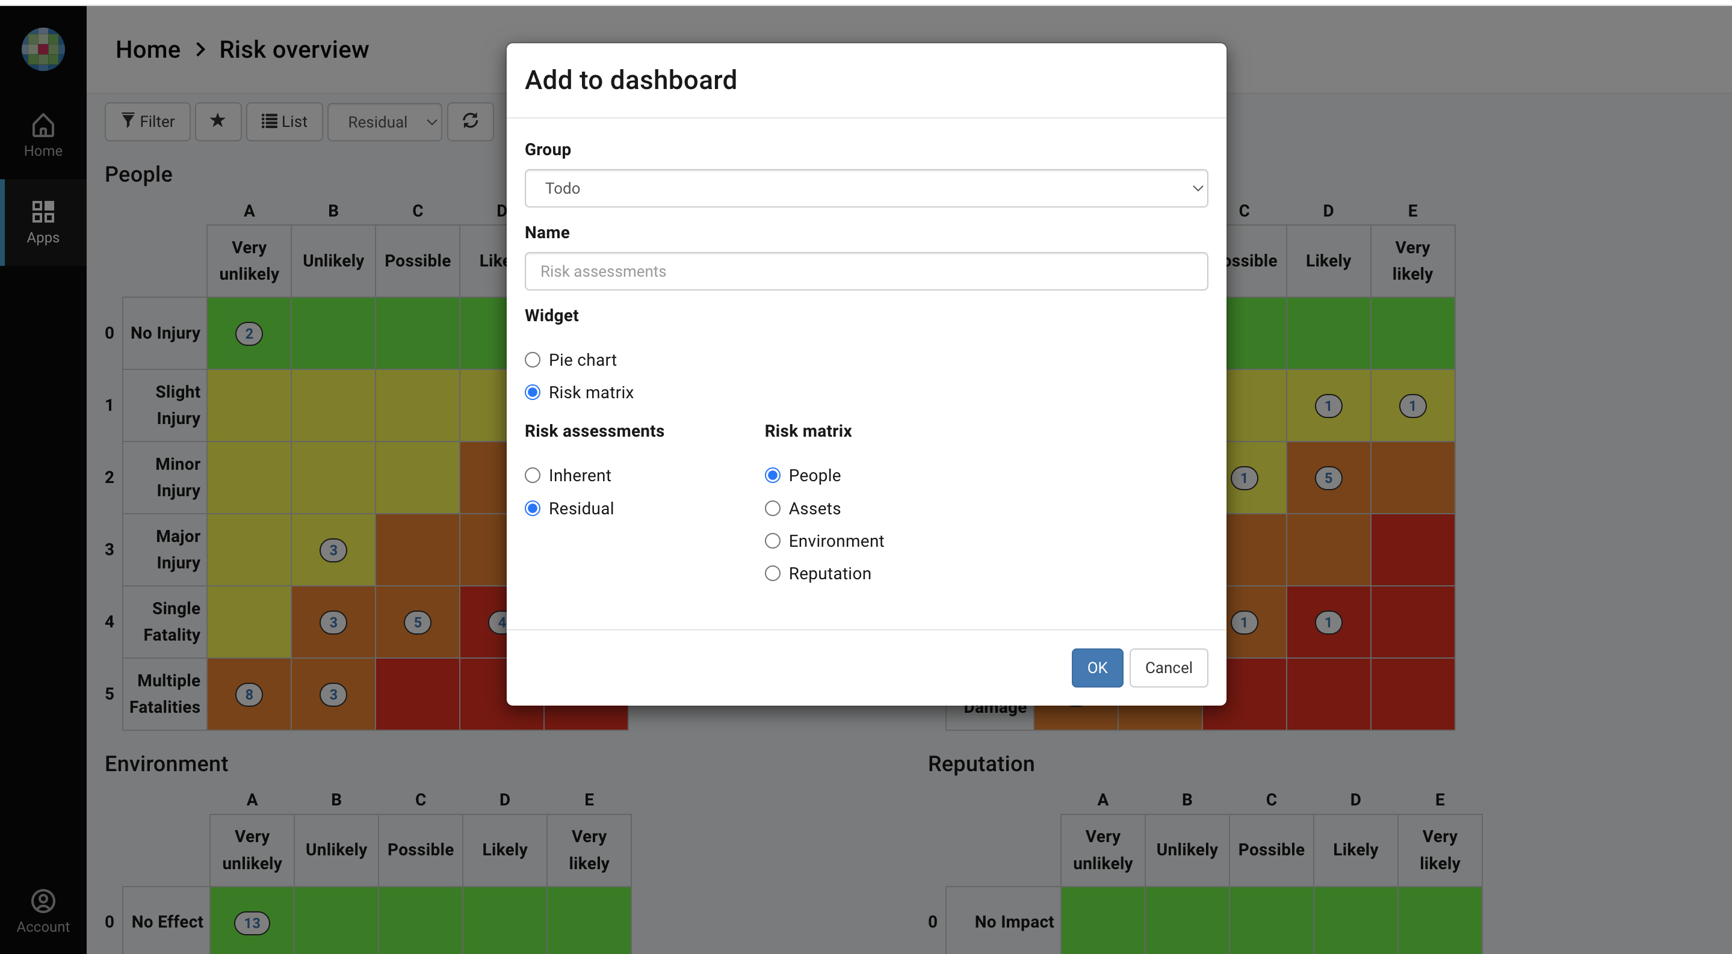Switch to List view icon

pos(285,122)
